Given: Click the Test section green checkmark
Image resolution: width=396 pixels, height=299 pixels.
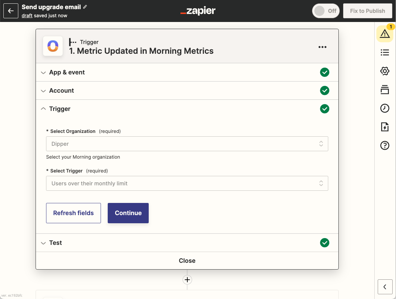Looking at the screenshot, I should [x=325, y=243].
